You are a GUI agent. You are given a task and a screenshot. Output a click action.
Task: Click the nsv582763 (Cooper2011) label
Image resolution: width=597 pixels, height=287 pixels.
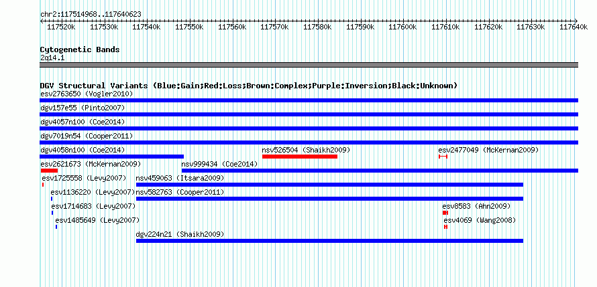[180, 192]
